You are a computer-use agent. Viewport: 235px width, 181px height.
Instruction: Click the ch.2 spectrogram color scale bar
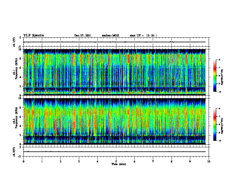215,125
